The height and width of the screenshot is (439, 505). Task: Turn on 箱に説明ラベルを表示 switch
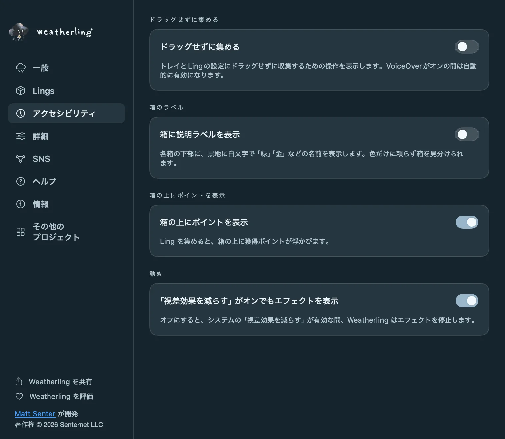[x=467, y=134]
